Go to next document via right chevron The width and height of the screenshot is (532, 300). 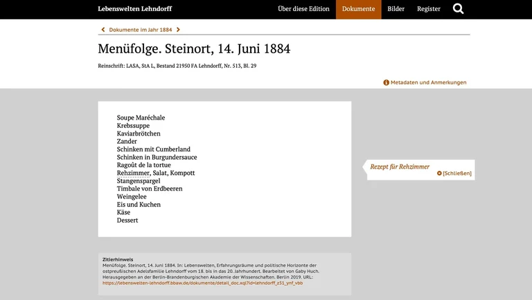[178, 30]
